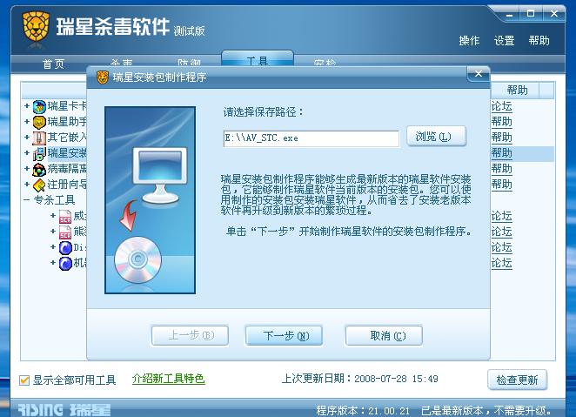
Task: Click 取消(C) to cancel wizard
Action: pyautogui.click(x=384, y=335)
